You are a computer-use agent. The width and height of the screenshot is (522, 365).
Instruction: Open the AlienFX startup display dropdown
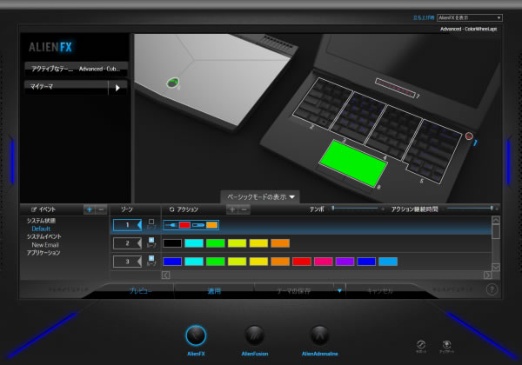(x=468, y=17)
